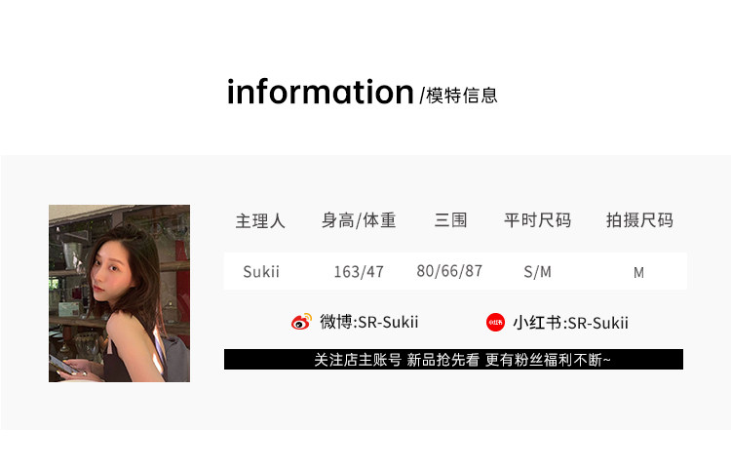This screenshot has height=468, width=731.
Task: Click the Xiaohongshu red circle icon
Action: (495, 322)
